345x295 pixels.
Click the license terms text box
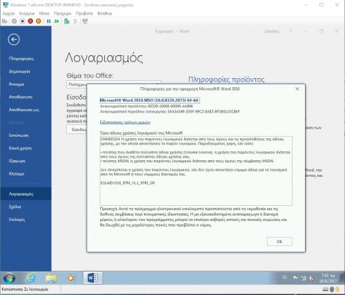coord(196,171)
